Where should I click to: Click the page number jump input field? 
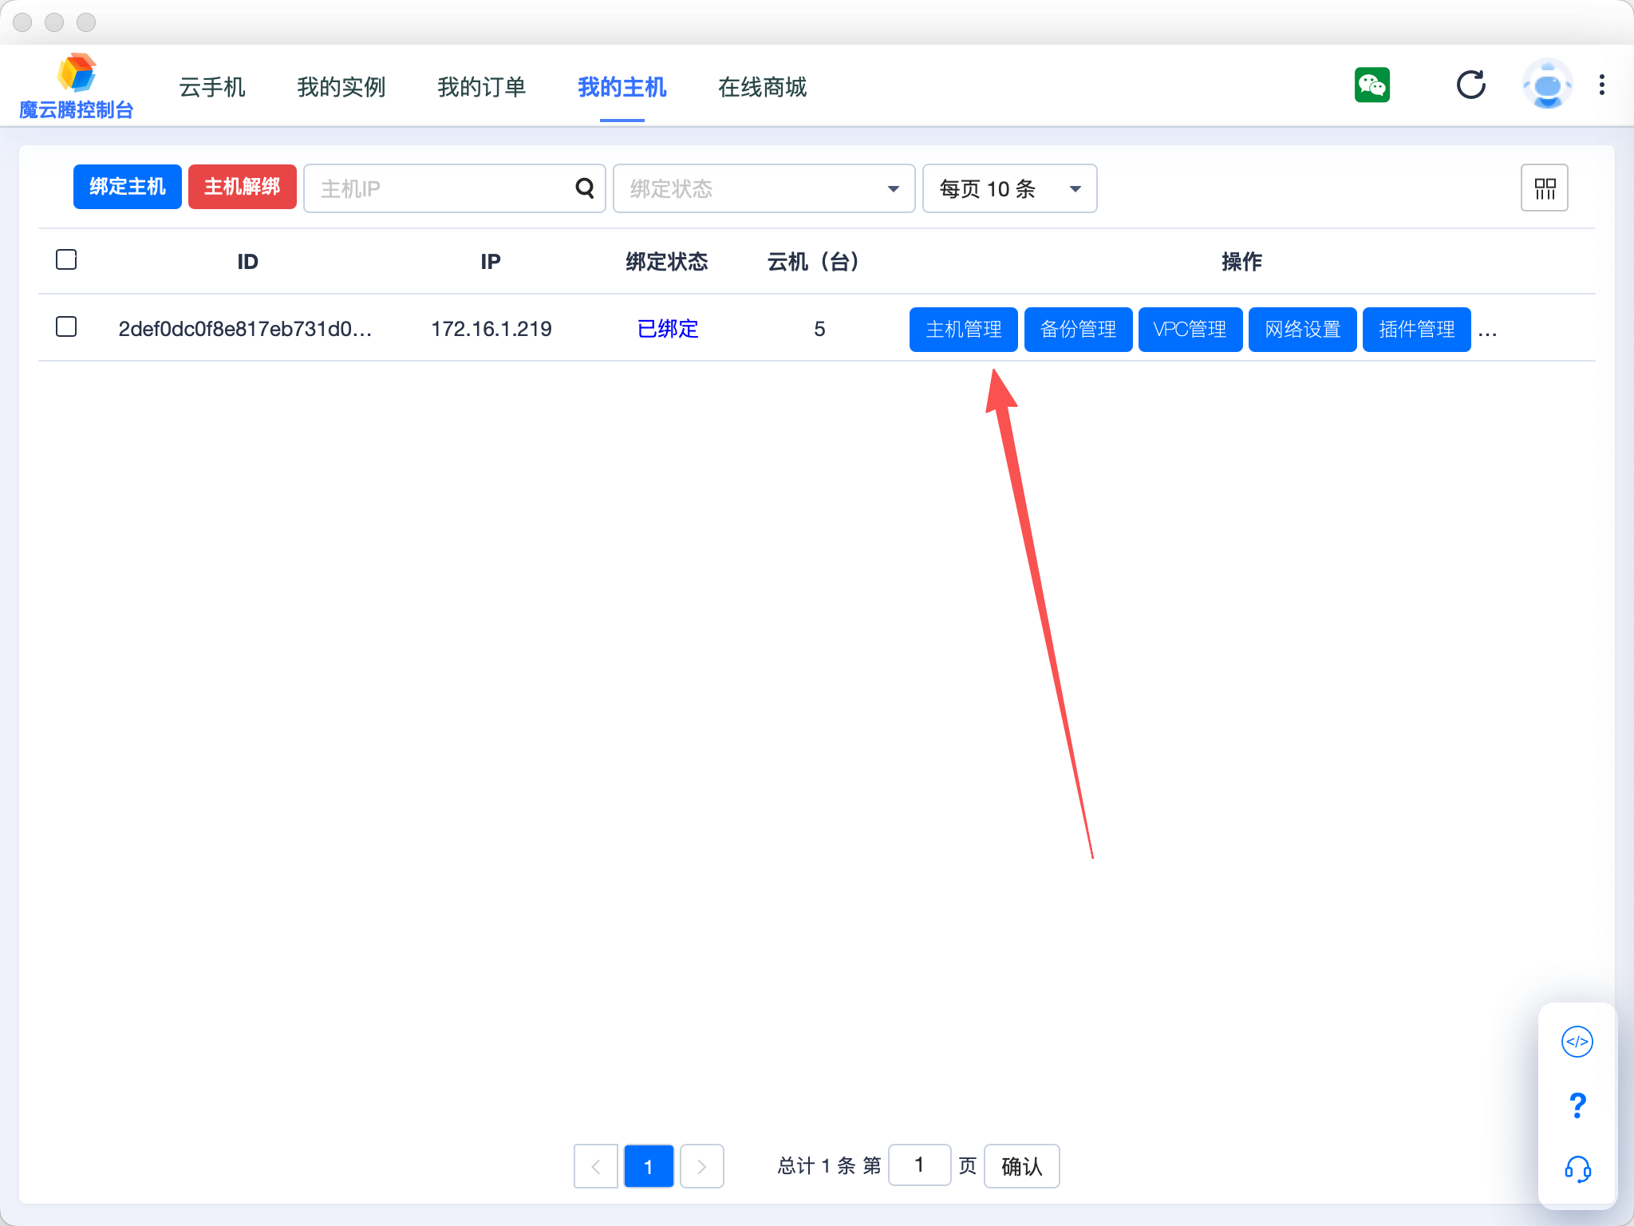[919, 1165]
